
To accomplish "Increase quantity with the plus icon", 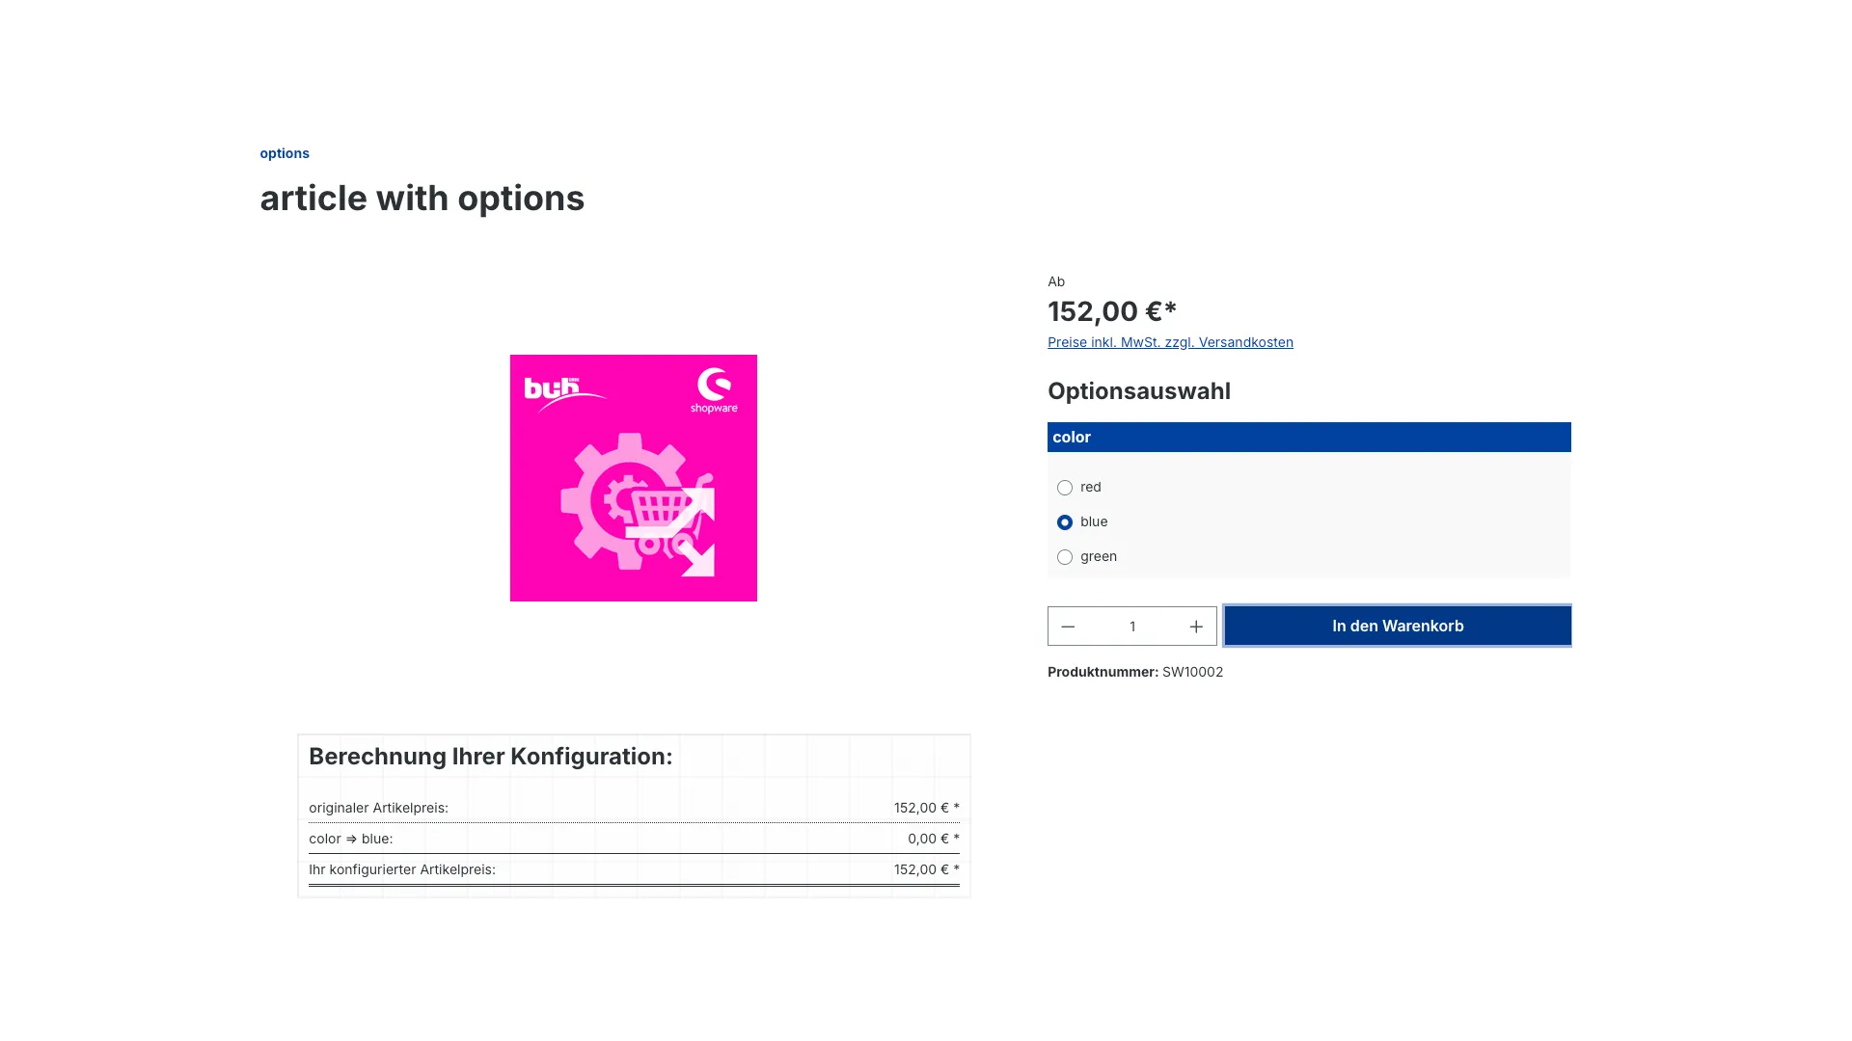I will click(x=1196, y=627).
